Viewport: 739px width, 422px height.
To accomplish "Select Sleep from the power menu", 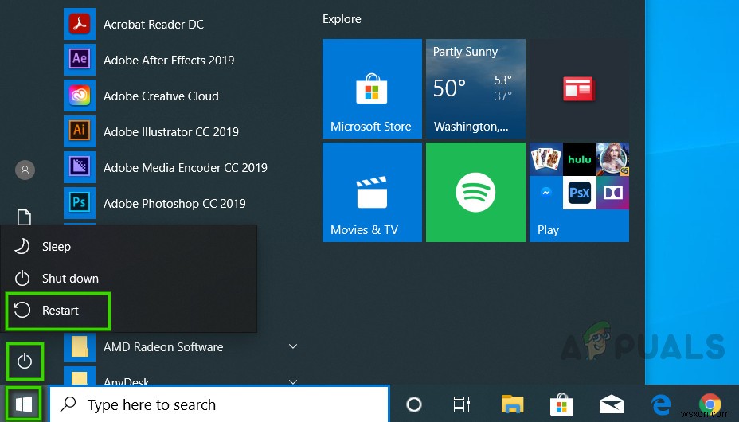I will 129,246.
